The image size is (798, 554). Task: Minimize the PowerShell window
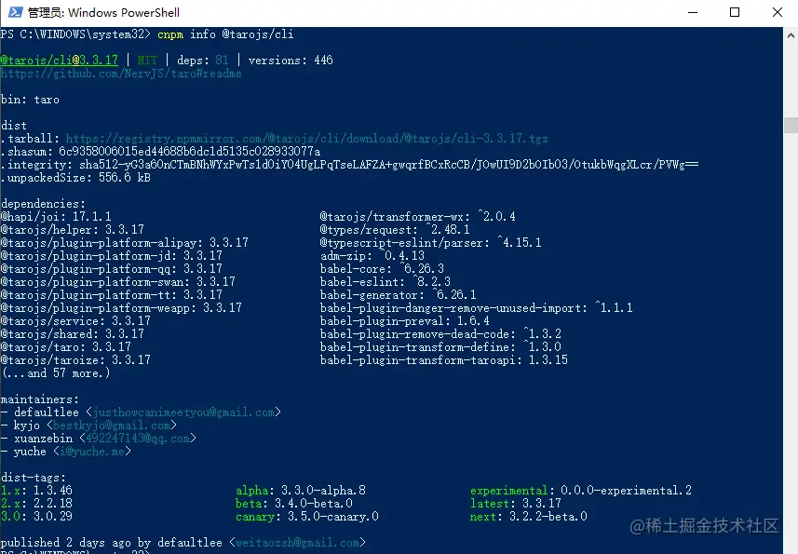click(x=692, y=12)
